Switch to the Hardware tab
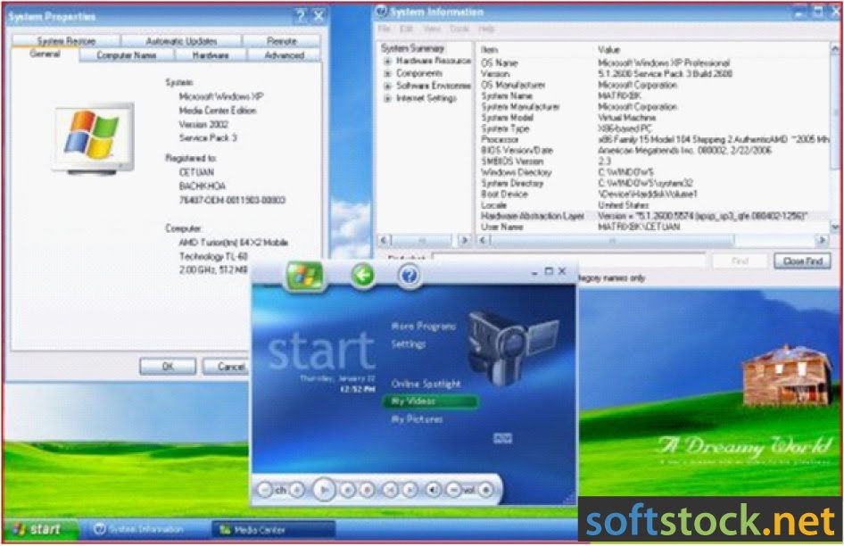 point(211,55)
